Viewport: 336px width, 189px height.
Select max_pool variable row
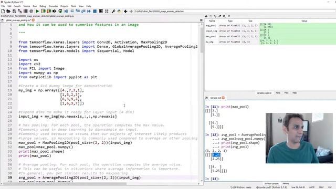(x=270, y=36)
